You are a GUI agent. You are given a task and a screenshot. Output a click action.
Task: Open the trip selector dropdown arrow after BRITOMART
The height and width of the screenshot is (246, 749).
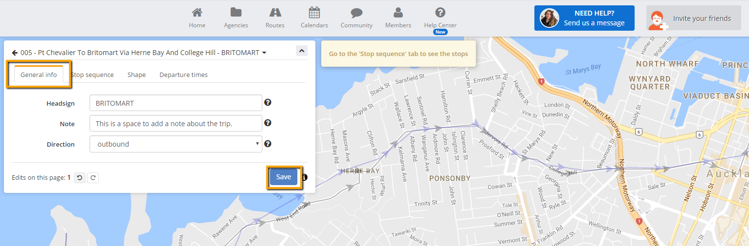coord(264,53)
